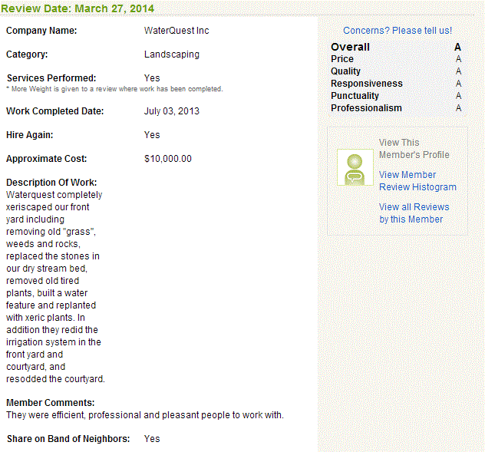This screenshot has width=485, height=452.
Task: Click the Price rating grade
Action: coord(458,59)
